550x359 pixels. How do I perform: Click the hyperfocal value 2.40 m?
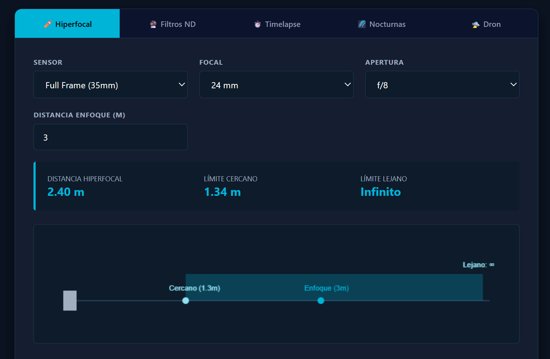[x=66, y=192]
